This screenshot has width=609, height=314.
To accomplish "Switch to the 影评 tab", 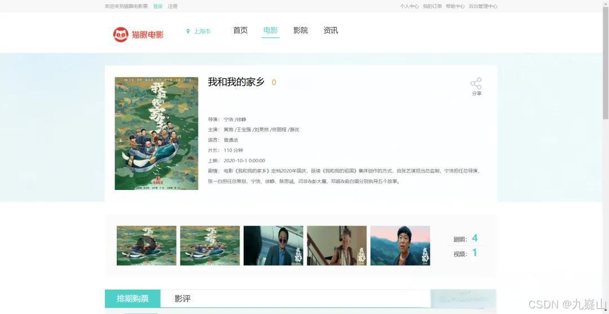I will (183, 298).
